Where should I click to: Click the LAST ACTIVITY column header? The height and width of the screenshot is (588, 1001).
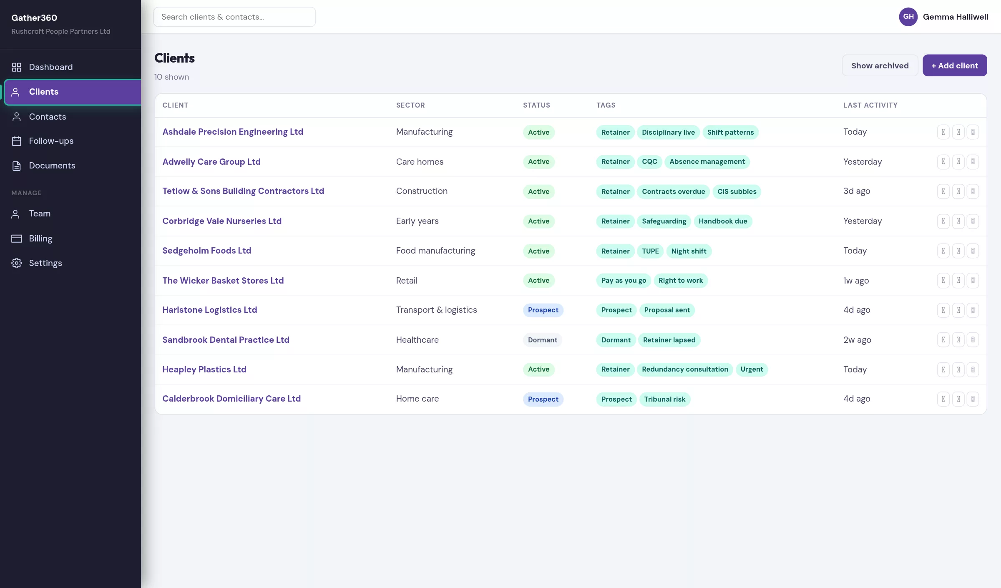click(870, 105)
